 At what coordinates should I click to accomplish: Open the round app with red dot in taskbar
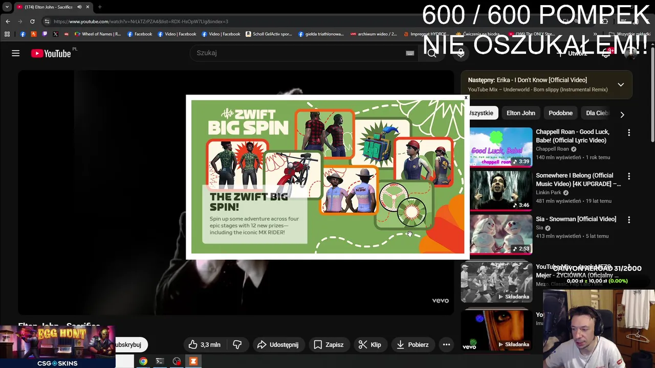click(x=177, y=361)
